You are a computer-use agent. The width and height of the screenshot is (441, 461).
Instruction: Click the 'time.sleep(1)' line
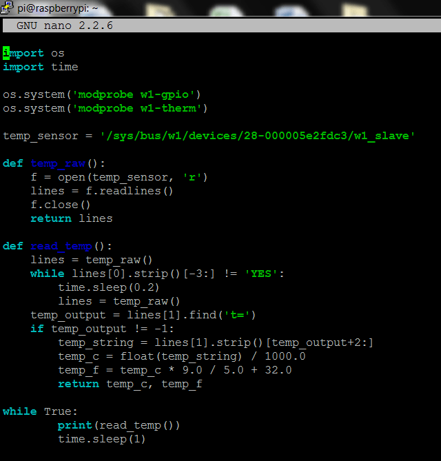102,439
